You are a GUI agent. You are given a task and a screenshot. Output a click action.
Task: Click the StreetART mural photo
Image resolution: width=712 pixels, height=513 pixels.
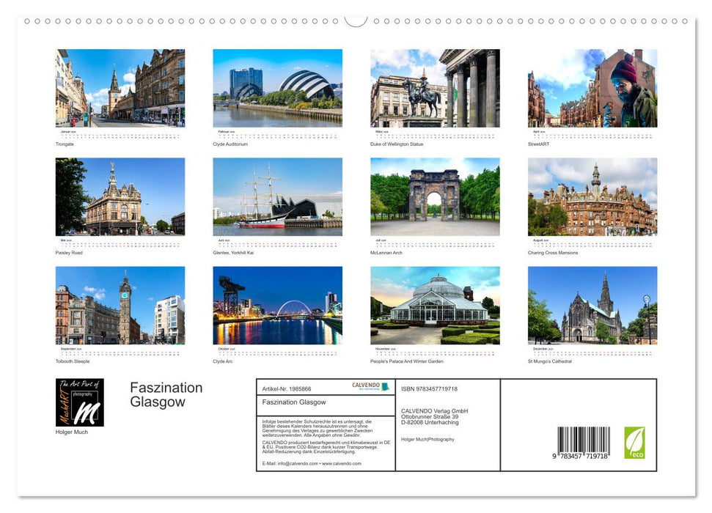tap(591, 88)
